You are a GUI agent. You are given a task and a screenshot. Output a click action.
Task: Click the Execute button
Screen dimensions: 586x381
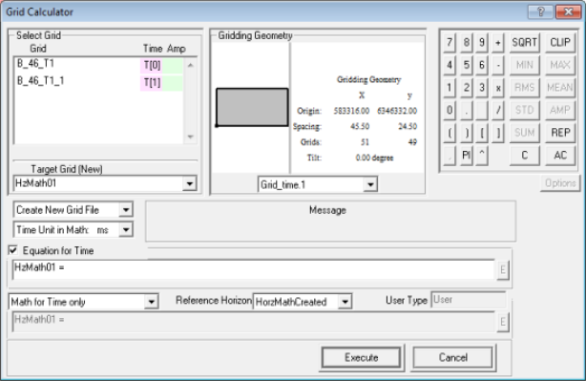point(362,358)
